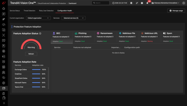Click the help question mark icon

[x=142, y=3]
